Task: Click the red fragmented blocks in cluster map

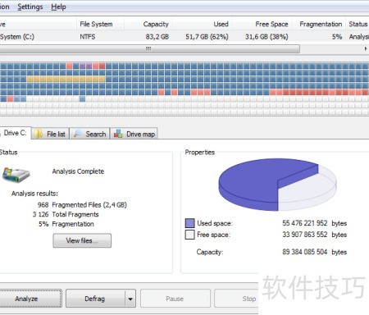Action: pyautogui.click(x=319, y=92)
